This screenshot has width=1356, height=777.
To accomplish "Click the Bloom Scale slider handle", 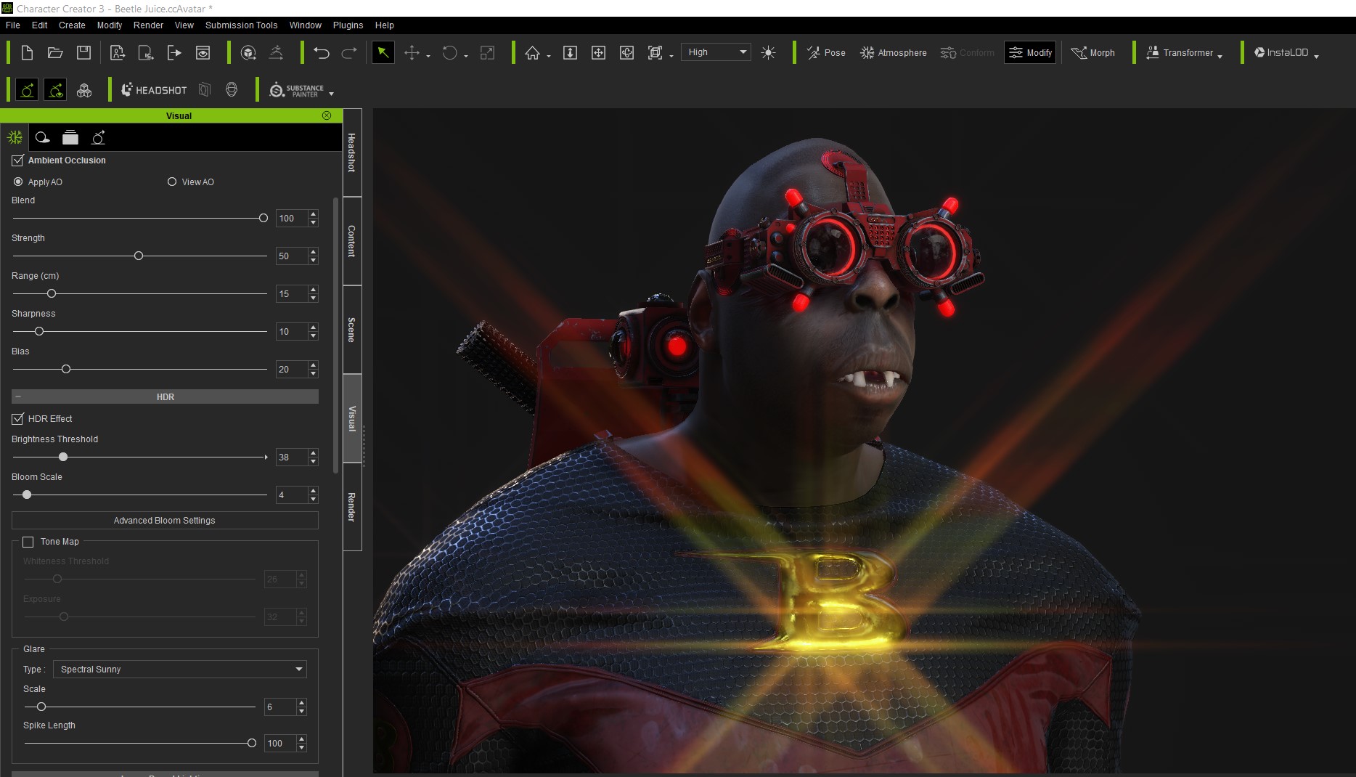I will point(27,495).
